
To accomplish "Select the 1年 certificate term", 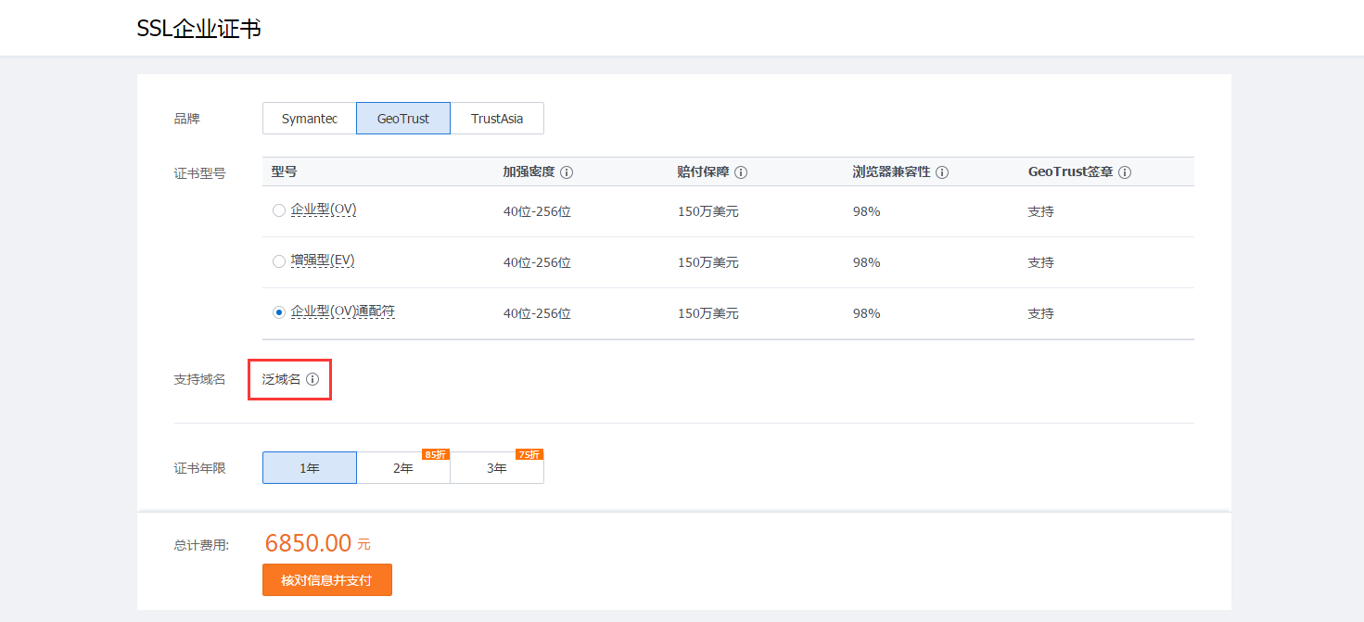I will pos(310,468).
